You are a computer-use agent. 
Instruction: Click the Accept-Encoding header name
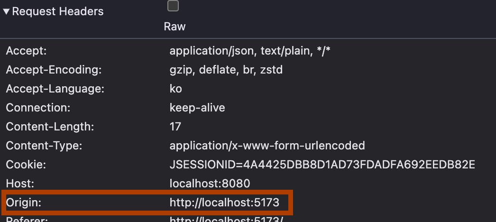pyautogui.click(x=54, y=70)
